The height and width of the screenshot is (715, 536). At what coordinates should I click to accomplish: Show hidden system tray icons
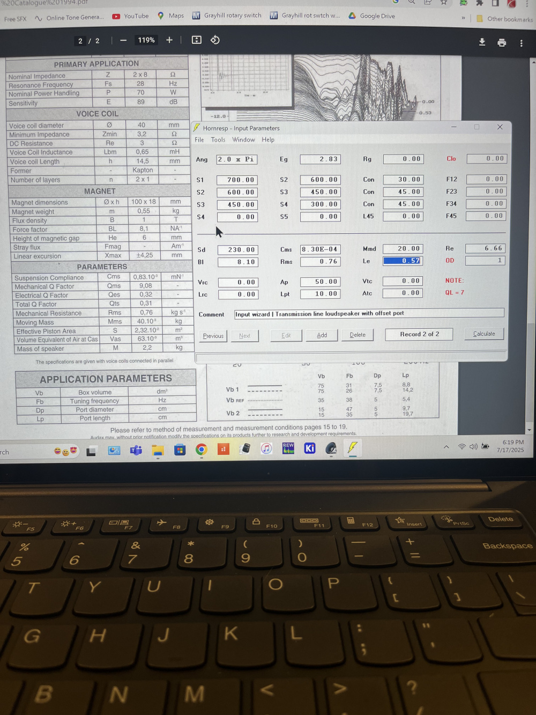(446, 447)
